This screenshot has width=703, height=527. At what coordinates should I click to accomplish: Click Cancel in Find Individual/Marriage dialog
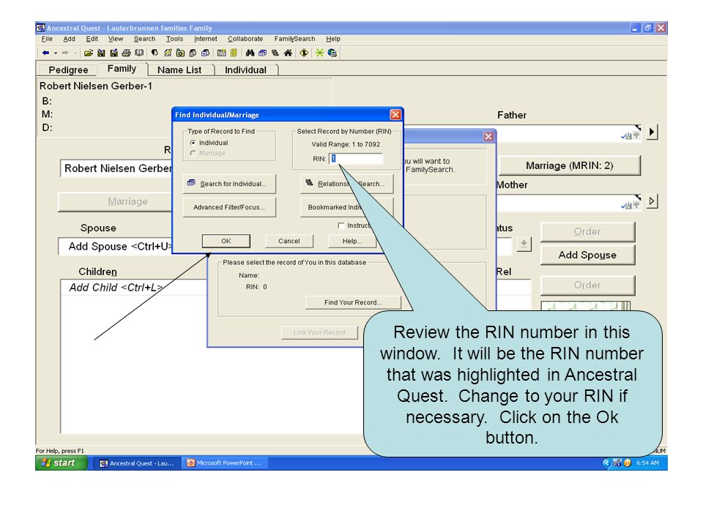coord(289,241)
